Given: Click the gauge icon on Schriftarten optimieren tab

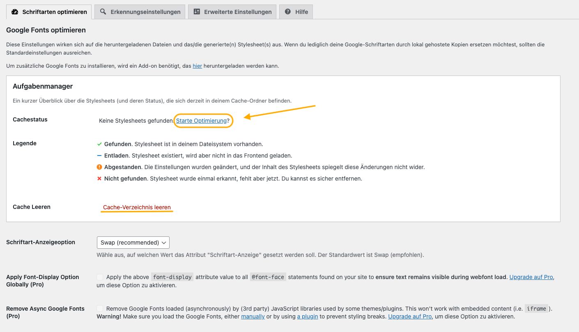Looking at the screenshot, I should click(x=15, y=12).
